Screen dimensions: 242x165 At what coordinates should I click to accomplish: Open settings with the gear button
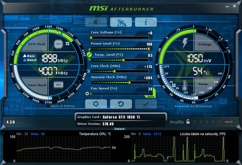click(96, 104)
